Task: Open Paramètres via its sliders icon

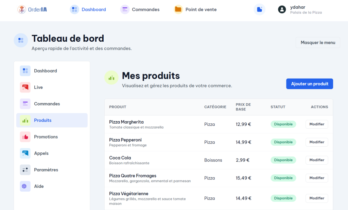Action: pos(25,170)
